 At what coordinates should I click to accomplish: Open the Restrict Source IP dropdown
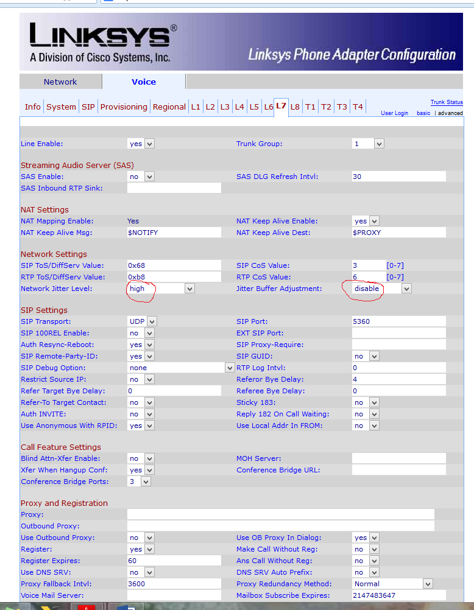click(141, 379)
